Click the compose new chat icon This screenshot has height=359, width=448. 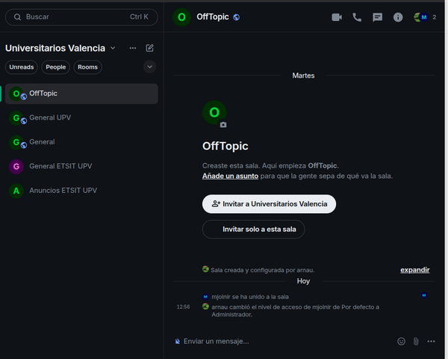coord(150,48)
